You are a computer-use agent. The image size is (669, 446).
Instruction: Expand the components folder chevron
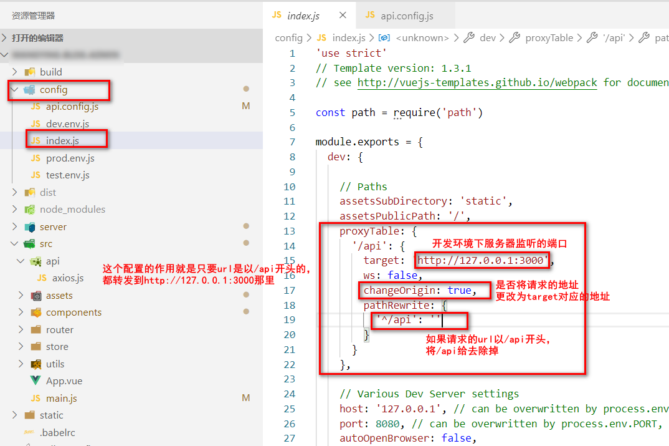(21, 313)
